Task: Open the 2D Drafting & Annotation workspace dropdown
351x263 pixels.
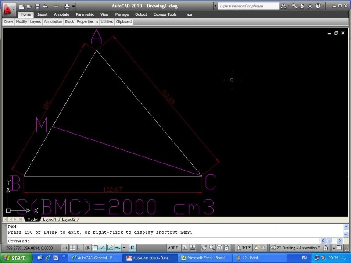Action: [x=295, y=248]
